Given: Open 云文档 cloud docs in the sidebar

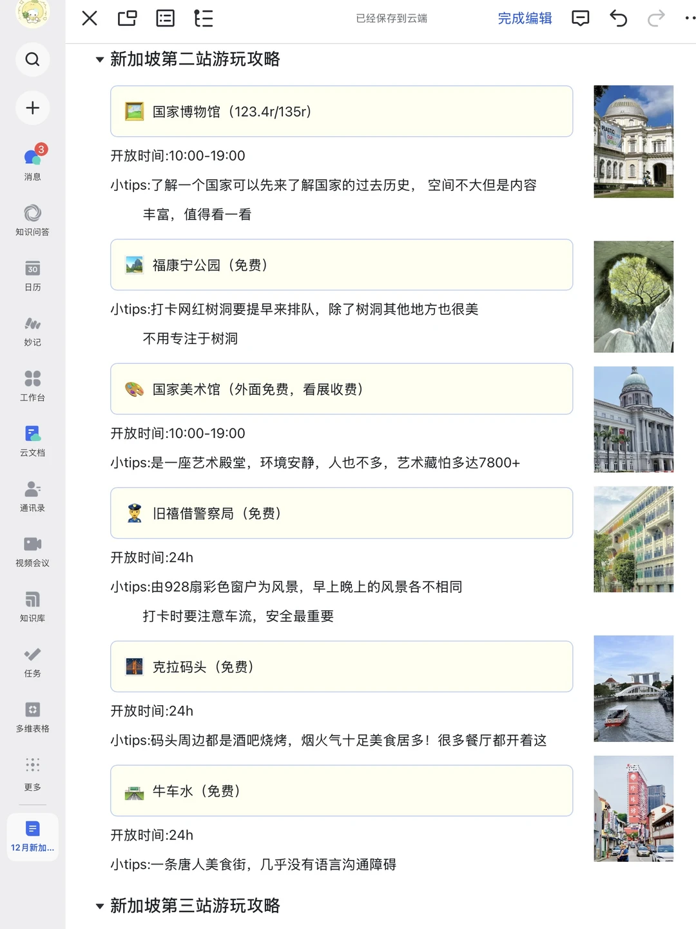Looking at the screenshot, I should 32,441.
